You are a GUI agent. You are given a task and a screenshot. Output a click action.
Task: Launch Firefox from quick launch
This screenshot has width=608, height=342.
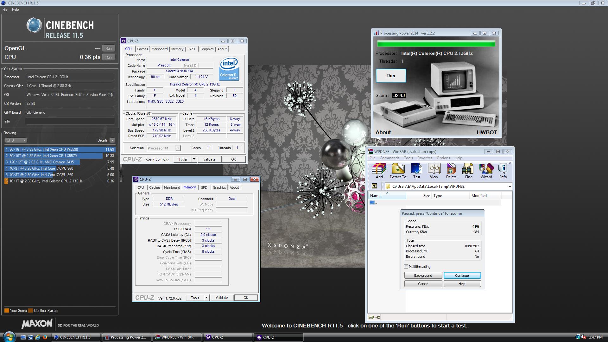pos(45,337)
